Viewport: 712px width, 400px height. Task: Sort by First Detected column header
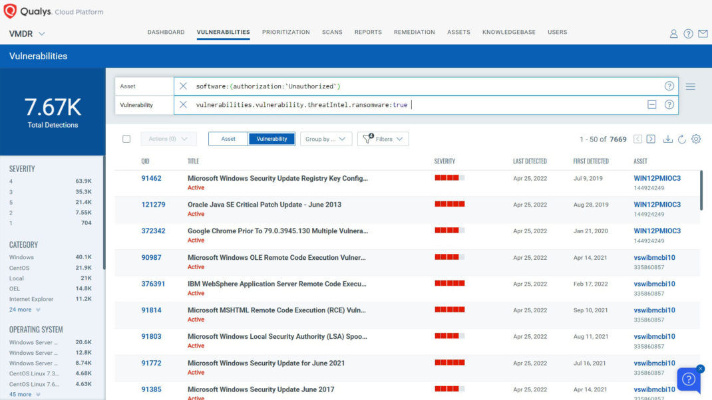tap(590, 161)
